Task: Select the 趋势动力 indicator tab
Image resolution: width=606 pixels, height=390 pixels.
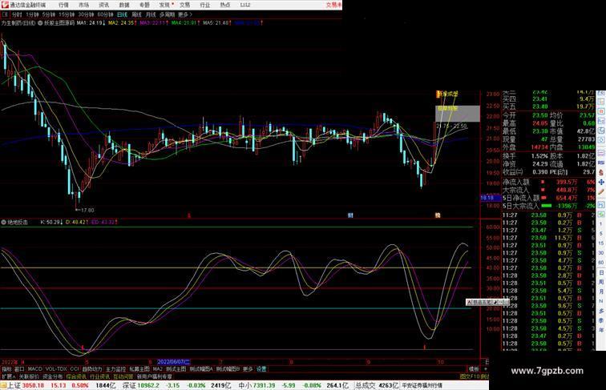Action: (x=92, y=369)
